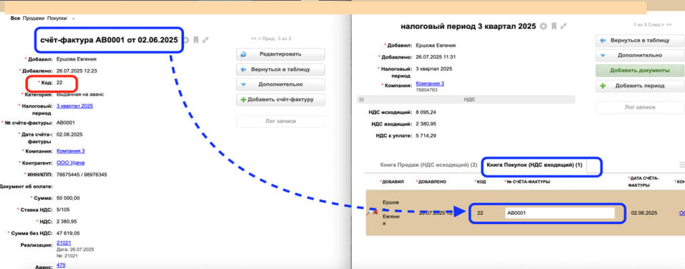
Task: Collapse the НДС section with minus box
Action: [x=362, y=99]
